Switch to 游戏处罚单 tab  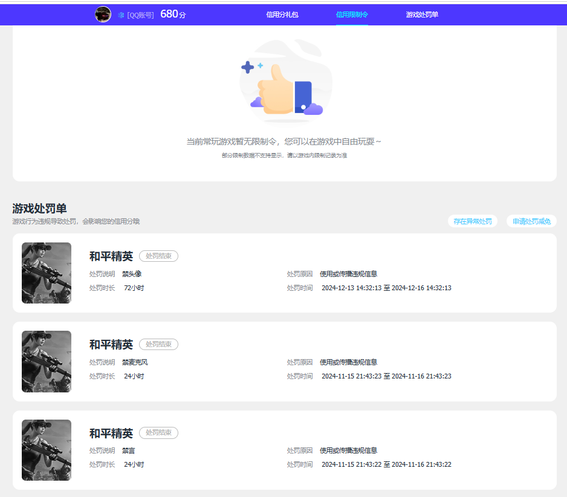[422, 15]
